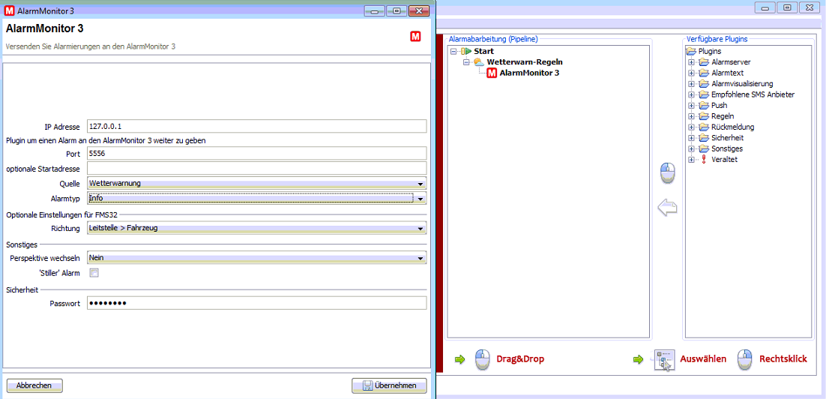Click the Start pipeline play icon
Viewport: 826px width, 399px height.
pyautogui.click(x=466, y=51)
